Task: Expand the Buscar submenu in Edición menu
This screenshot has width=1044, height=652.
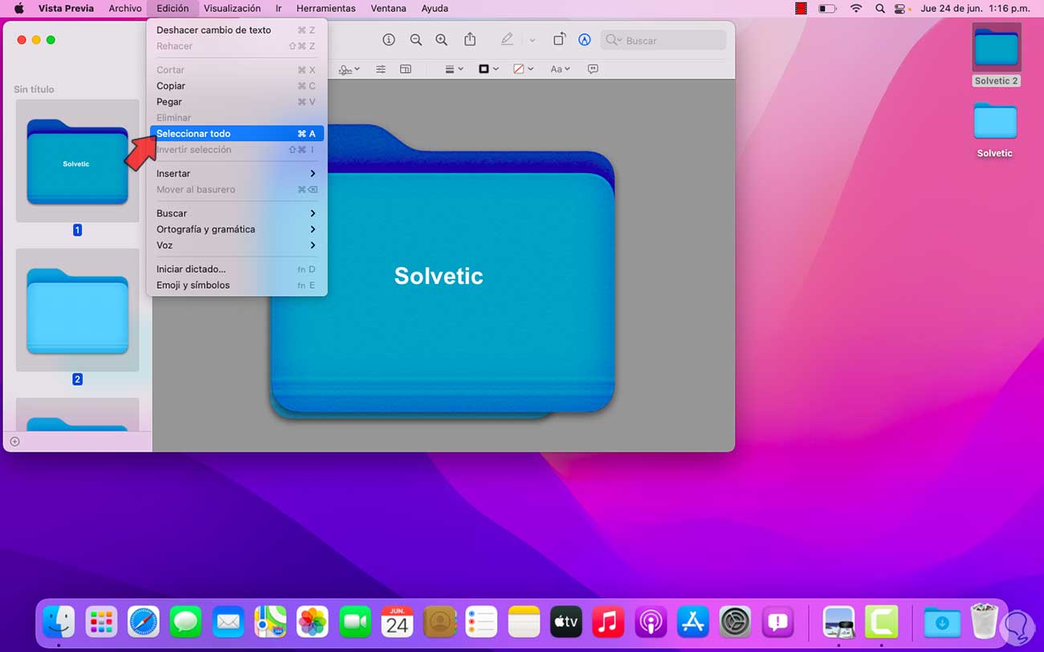Action: coord(237,213)
